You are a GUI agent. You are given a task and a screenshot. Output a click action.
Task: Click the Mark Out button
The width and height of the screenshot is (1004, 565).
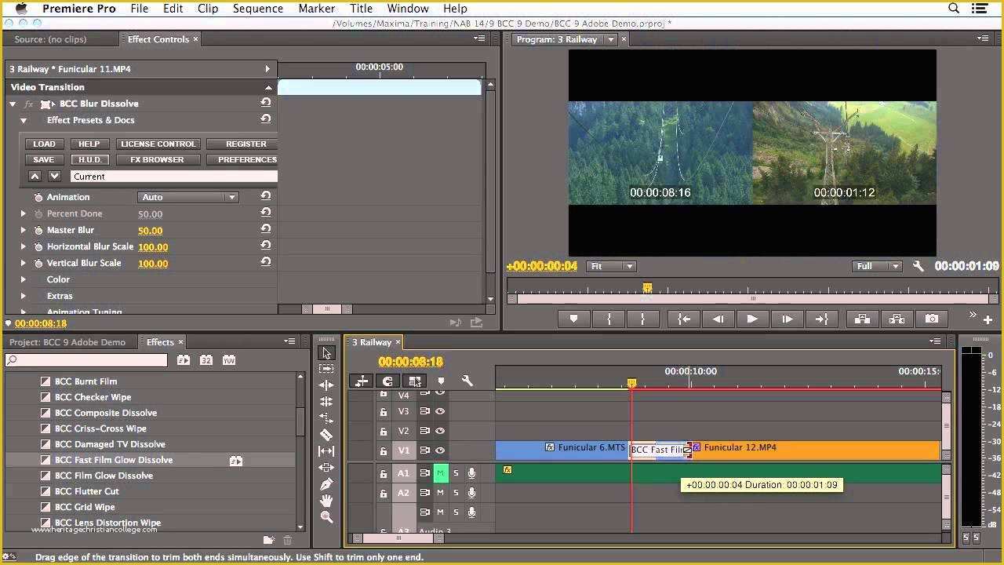tap(643, 319)
